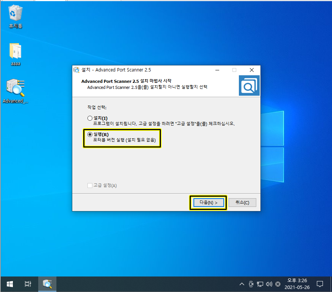Click the 작업 선택: label

point(97,107)
